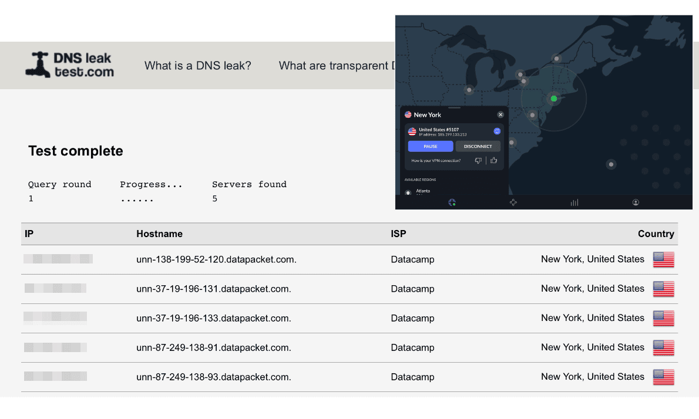Rate the VPN connection with thumbs down
699x419 pixels.
478,160
